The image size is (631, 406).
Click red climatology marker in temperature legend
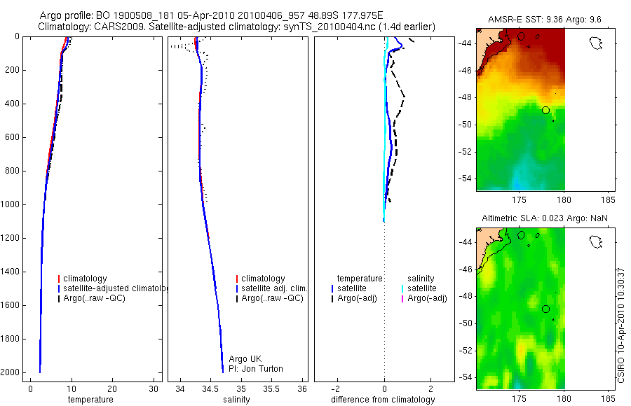coord(59,279)
